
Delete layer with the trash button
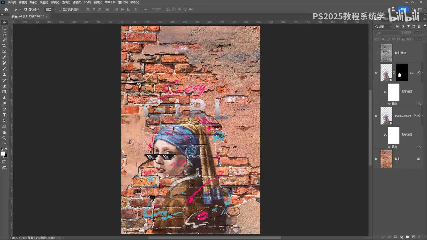click(420, 237)
